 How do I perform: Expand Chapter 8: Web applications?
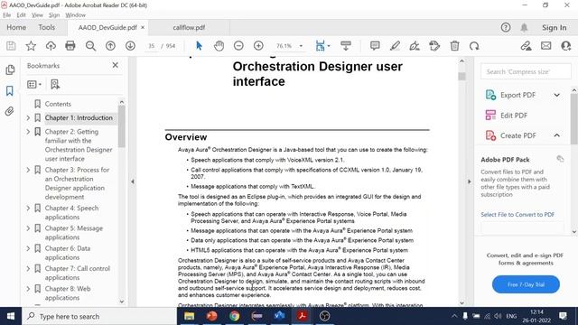coord(28,289)
